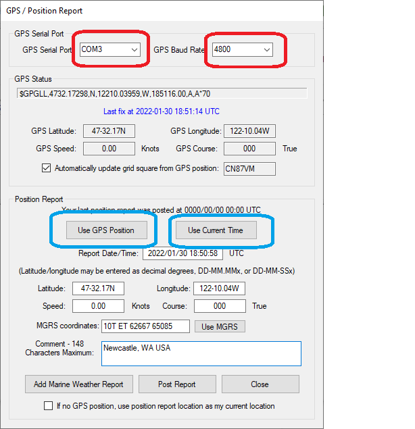Click the GPS Speed read-only field
The height and width of the screenshot is (429, 415).
(x=109, y=149)
